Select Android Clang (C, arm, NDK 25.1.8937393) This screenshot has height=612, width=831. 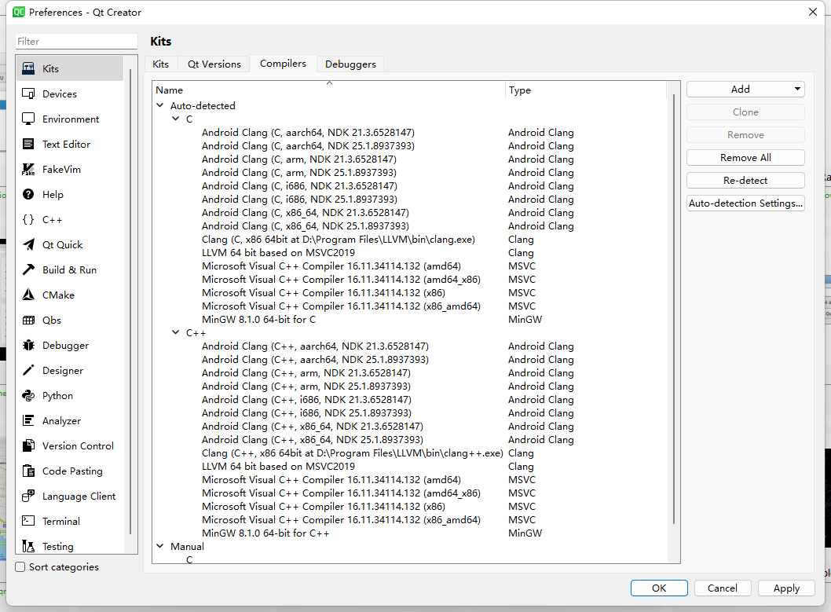[299, 172]
